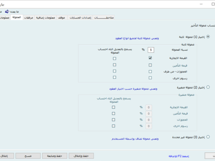Click the 'إضغط F2 للإضافة' hint text
Screen dimensions: 215x161
tap(179, 156)
